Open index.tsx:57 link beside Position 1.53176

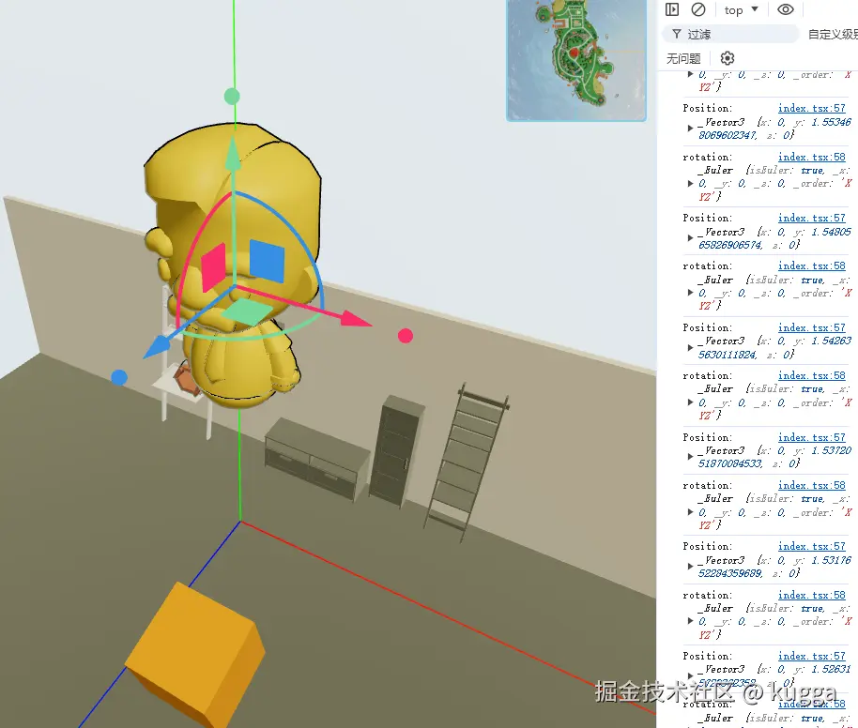(x=811, y=546)
